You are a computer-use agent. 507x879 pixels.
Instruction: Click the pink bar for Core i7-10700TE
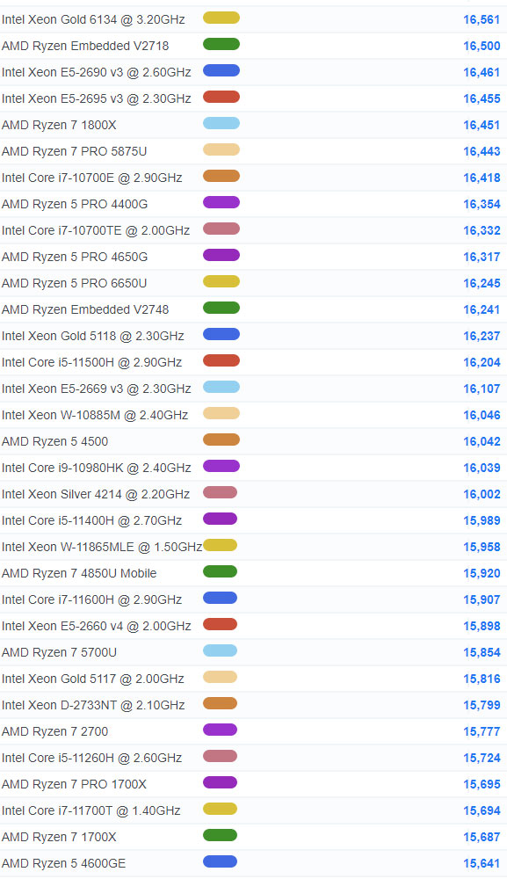click(221, 229)
